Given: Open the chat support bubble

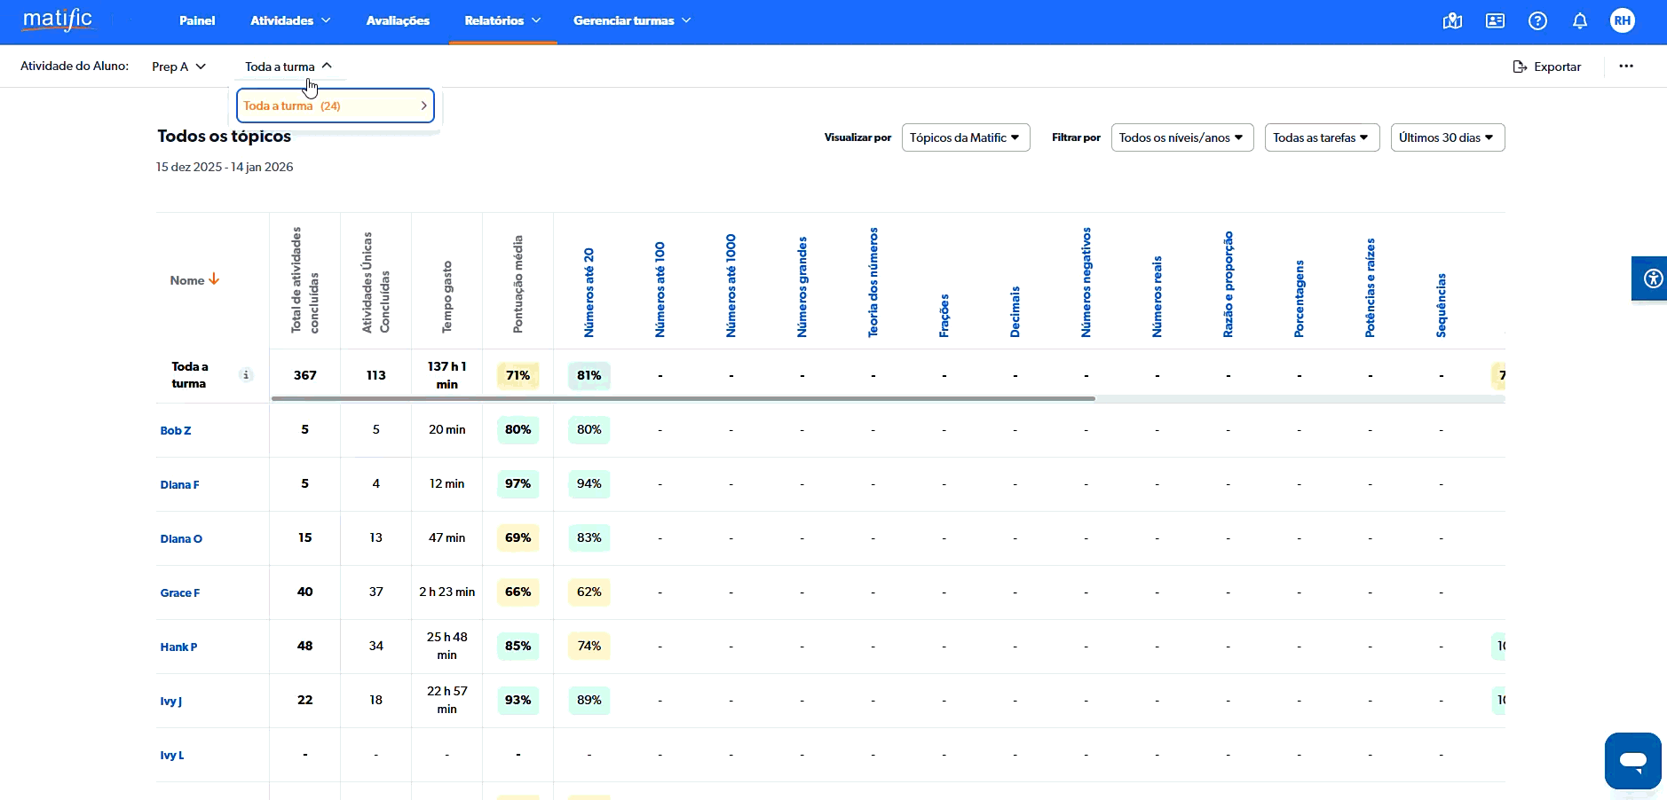Looking at the screenshot, I should (1632, 761).
